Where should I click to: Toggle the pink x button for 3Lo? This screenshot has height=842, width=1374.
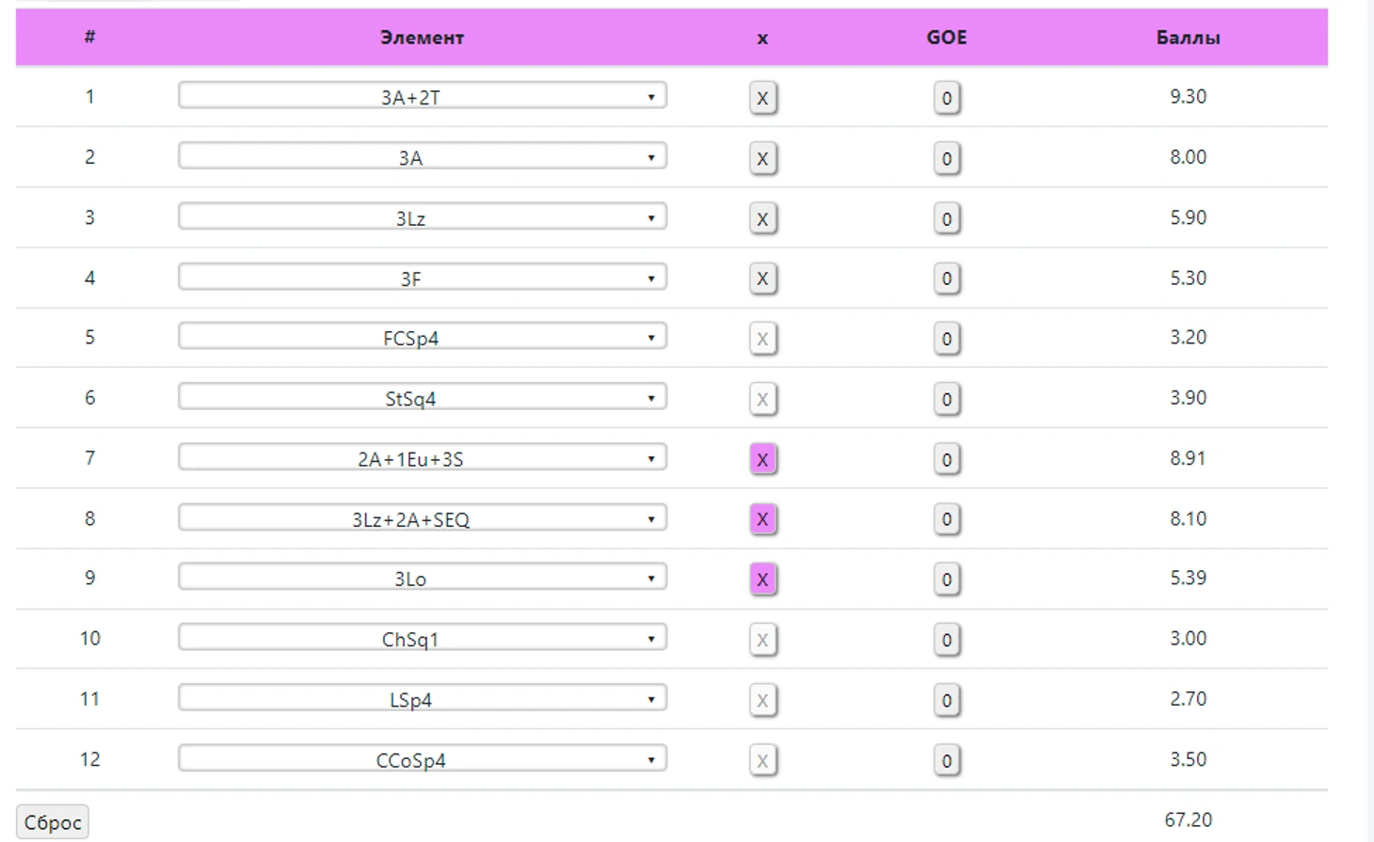(x=762, y=580)
